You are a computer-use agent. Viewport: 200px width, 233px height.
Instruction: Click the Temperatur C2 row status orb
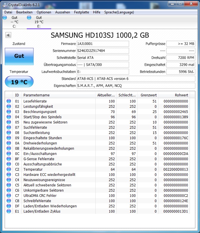(x=9, y=170)
